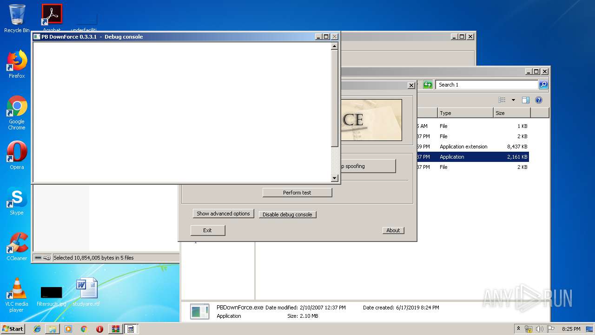Image resolution: width=595 pixels, height=335 pixels.
Task: Click the change view icon in Explorer toolbar
Action: pyautogui.click(x=502, y=100)
